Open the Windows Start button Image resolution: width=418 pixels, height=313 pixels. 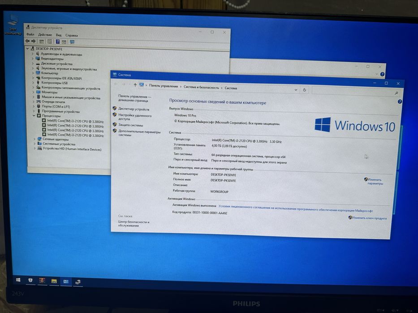point(18,280)
